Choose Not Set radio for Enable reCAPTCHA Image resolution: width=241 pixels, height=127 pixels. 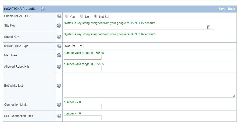(96, 16)
